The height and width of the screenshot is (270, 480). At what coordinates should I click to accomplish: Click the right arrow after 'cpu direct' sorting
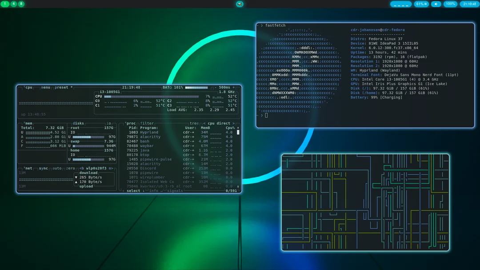coord(233,123)
